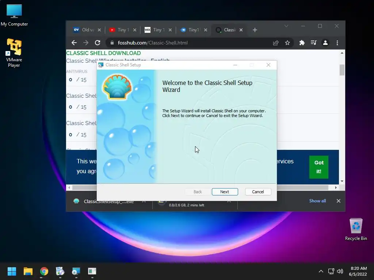The image size is (374, 280).
Task: Close the Classic Shell Setup dialog
Action: (268, 65)
